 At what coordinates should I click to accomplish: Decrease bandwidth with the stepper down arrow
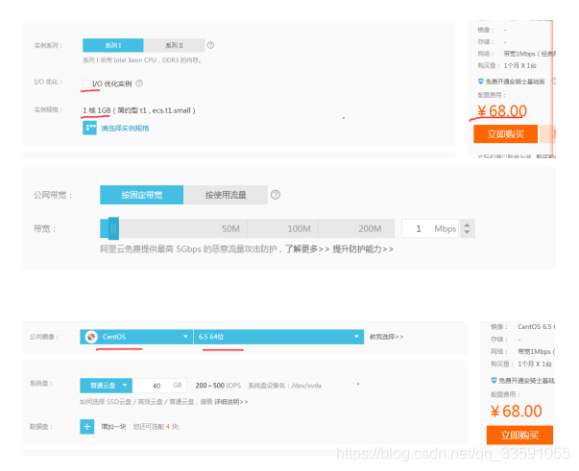[467, 232]
